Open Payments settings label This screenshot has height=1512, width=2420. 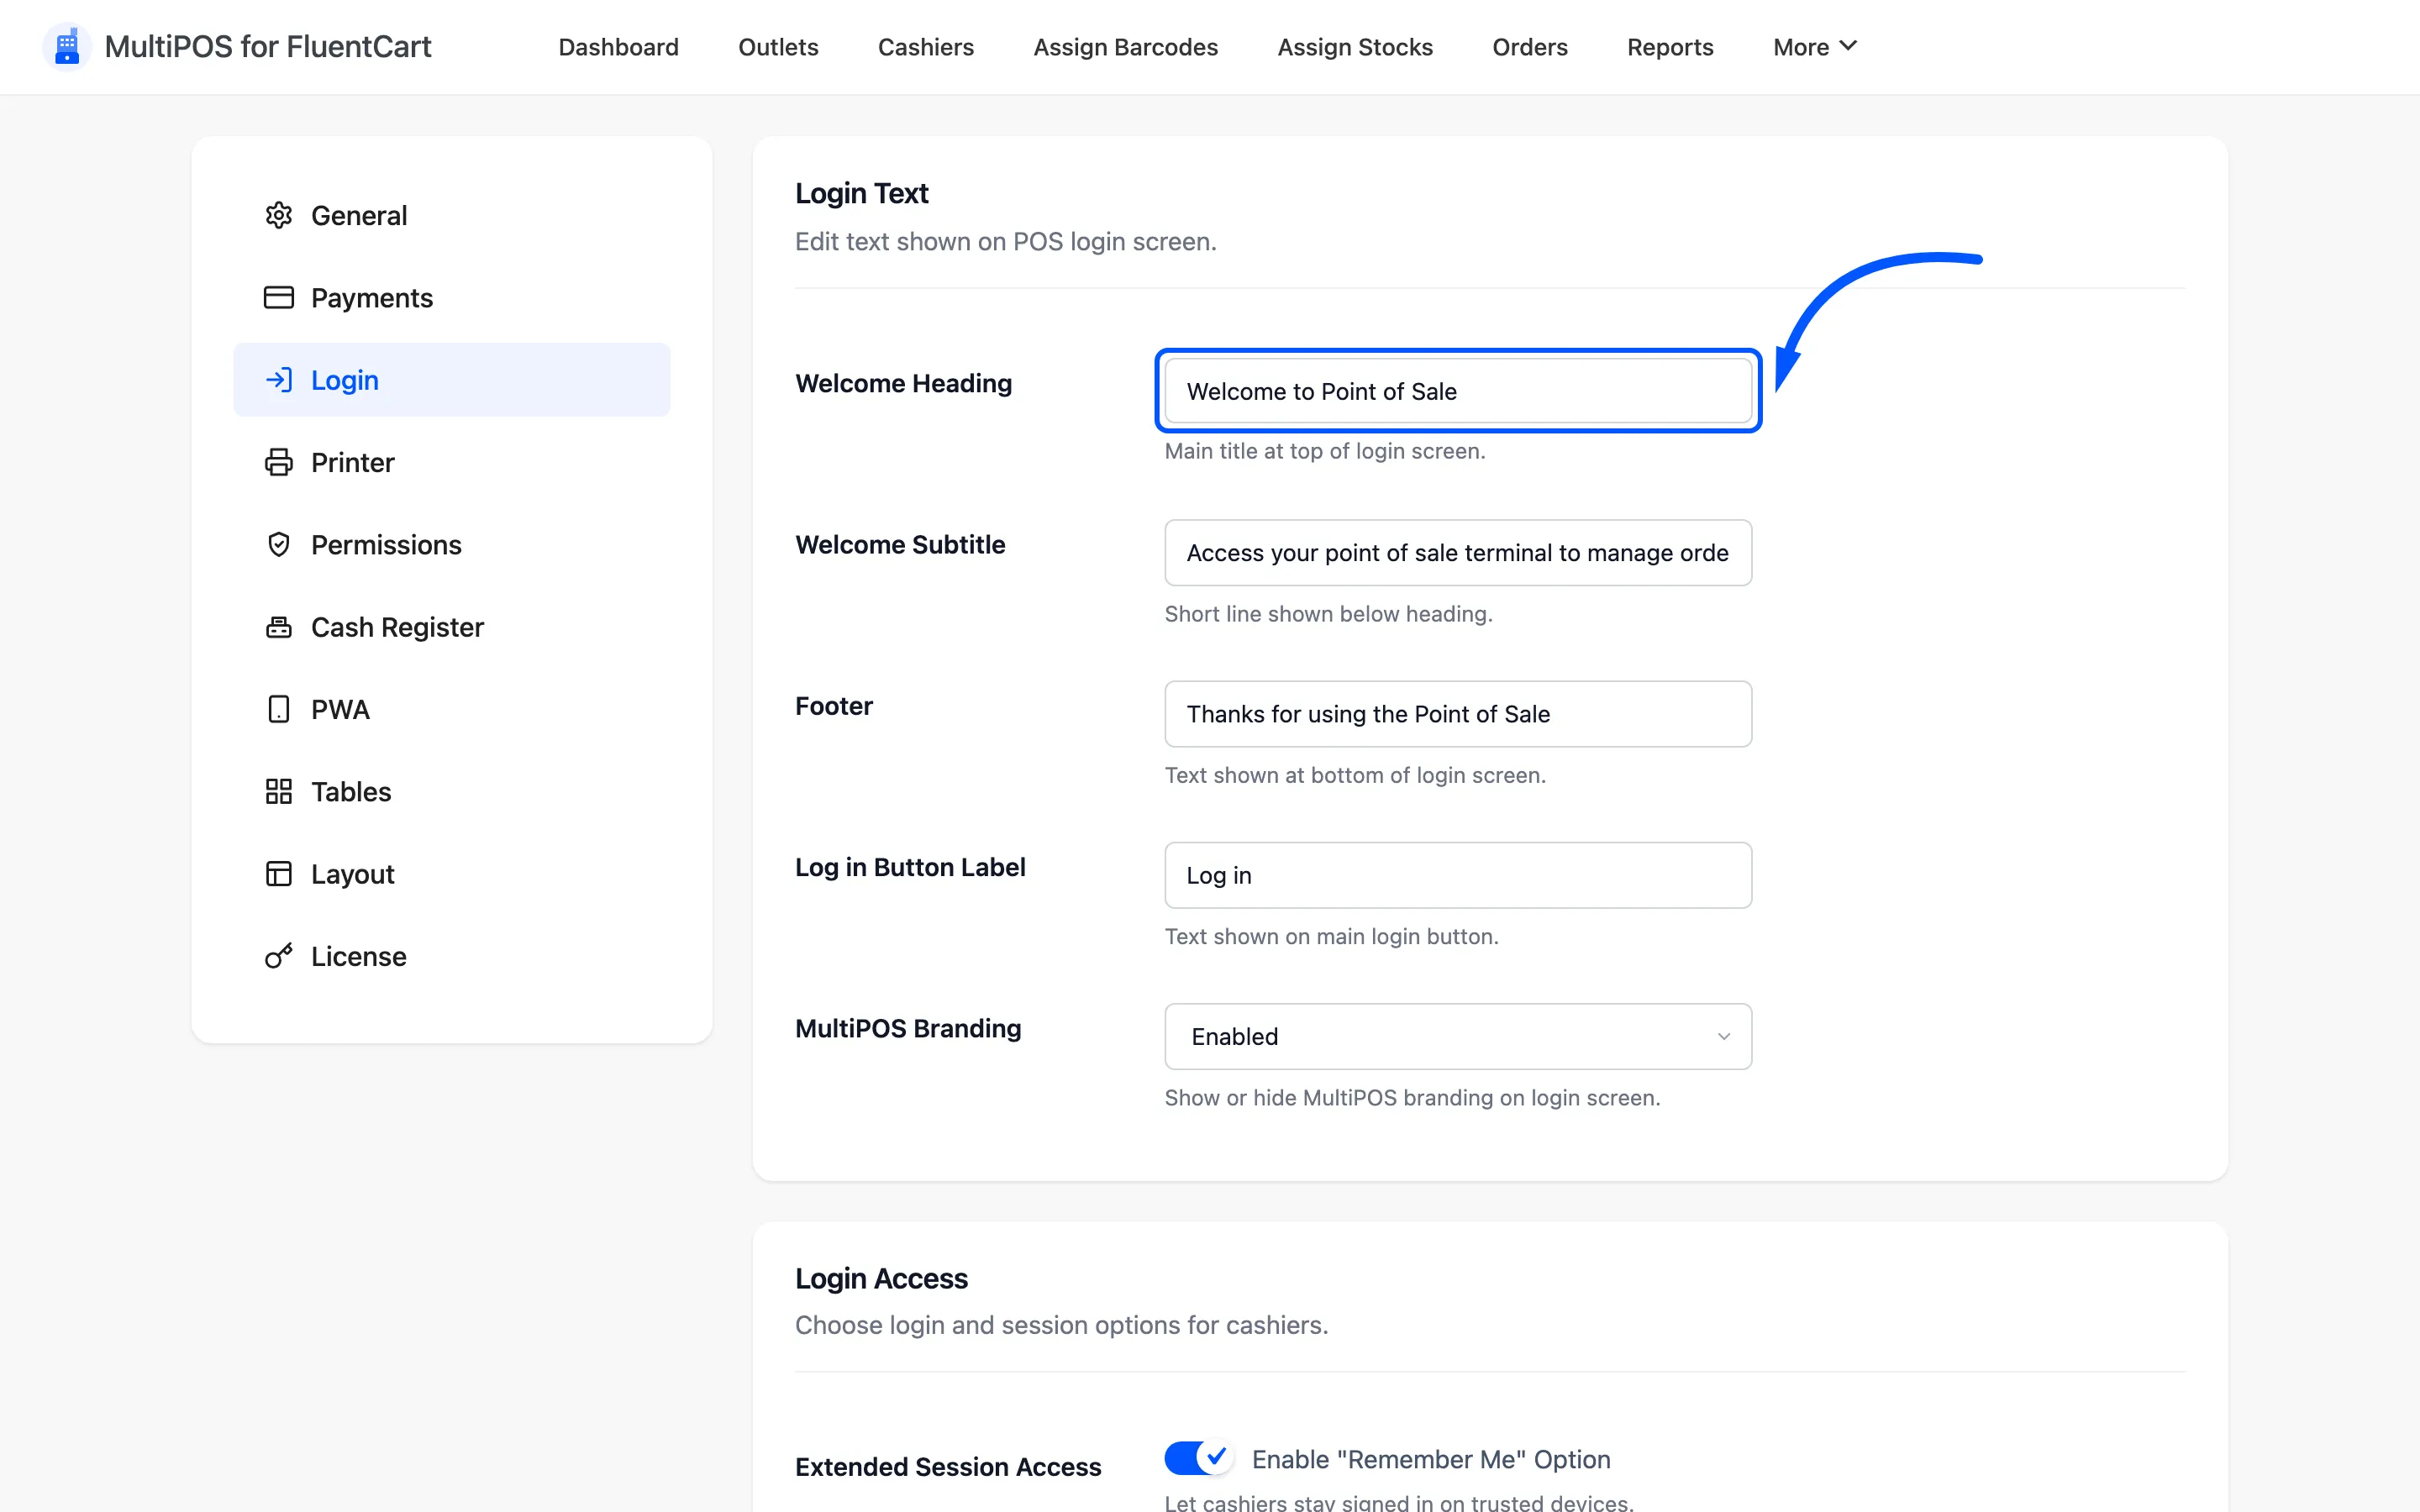[x=372, y=297]
